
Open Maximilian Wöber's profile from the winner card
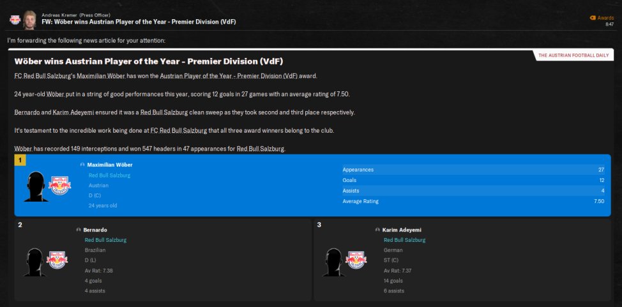(110, 165)
